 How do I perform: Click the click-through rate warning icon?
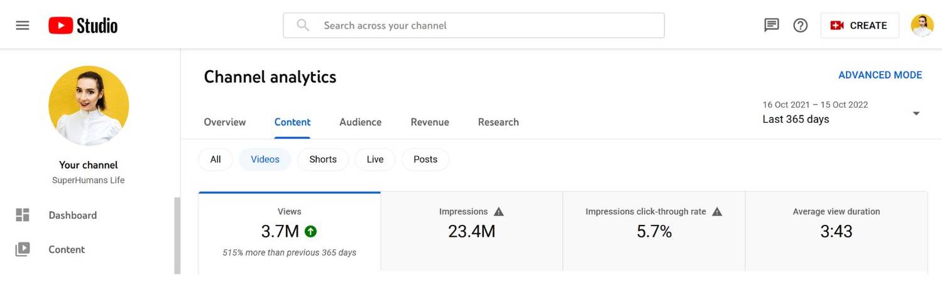717,212
